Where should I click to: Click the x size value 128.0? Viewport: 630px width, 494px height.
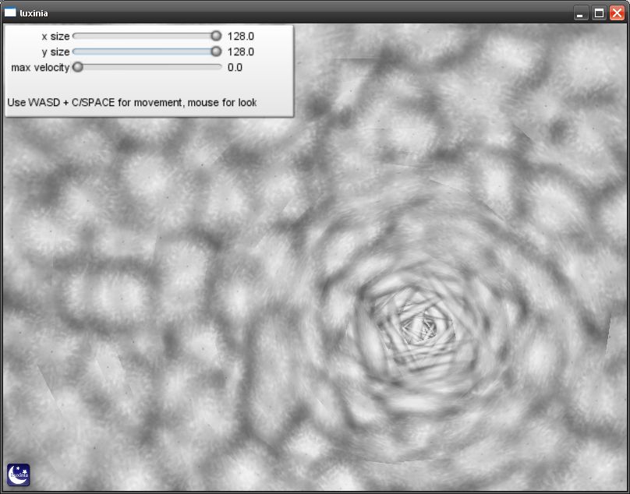[240, 36]
